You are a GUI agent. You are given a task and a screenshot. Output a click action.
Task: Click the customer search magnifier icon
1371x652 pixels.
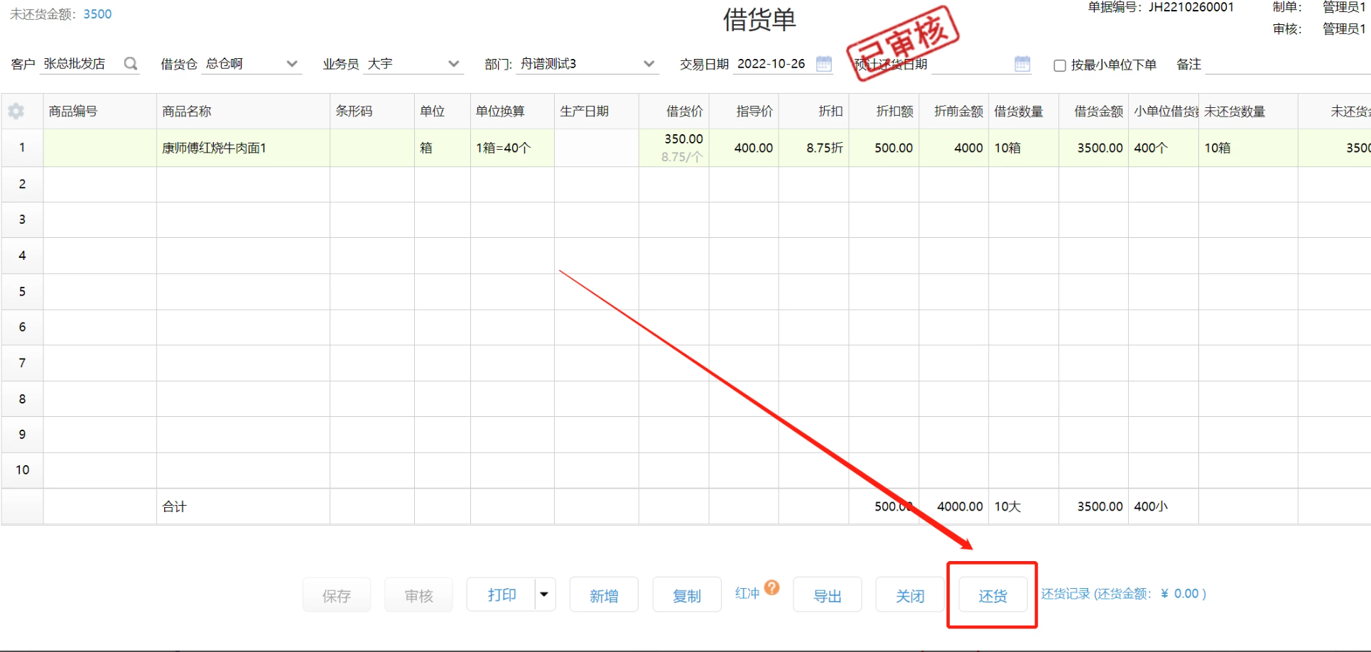pos(131,64)
